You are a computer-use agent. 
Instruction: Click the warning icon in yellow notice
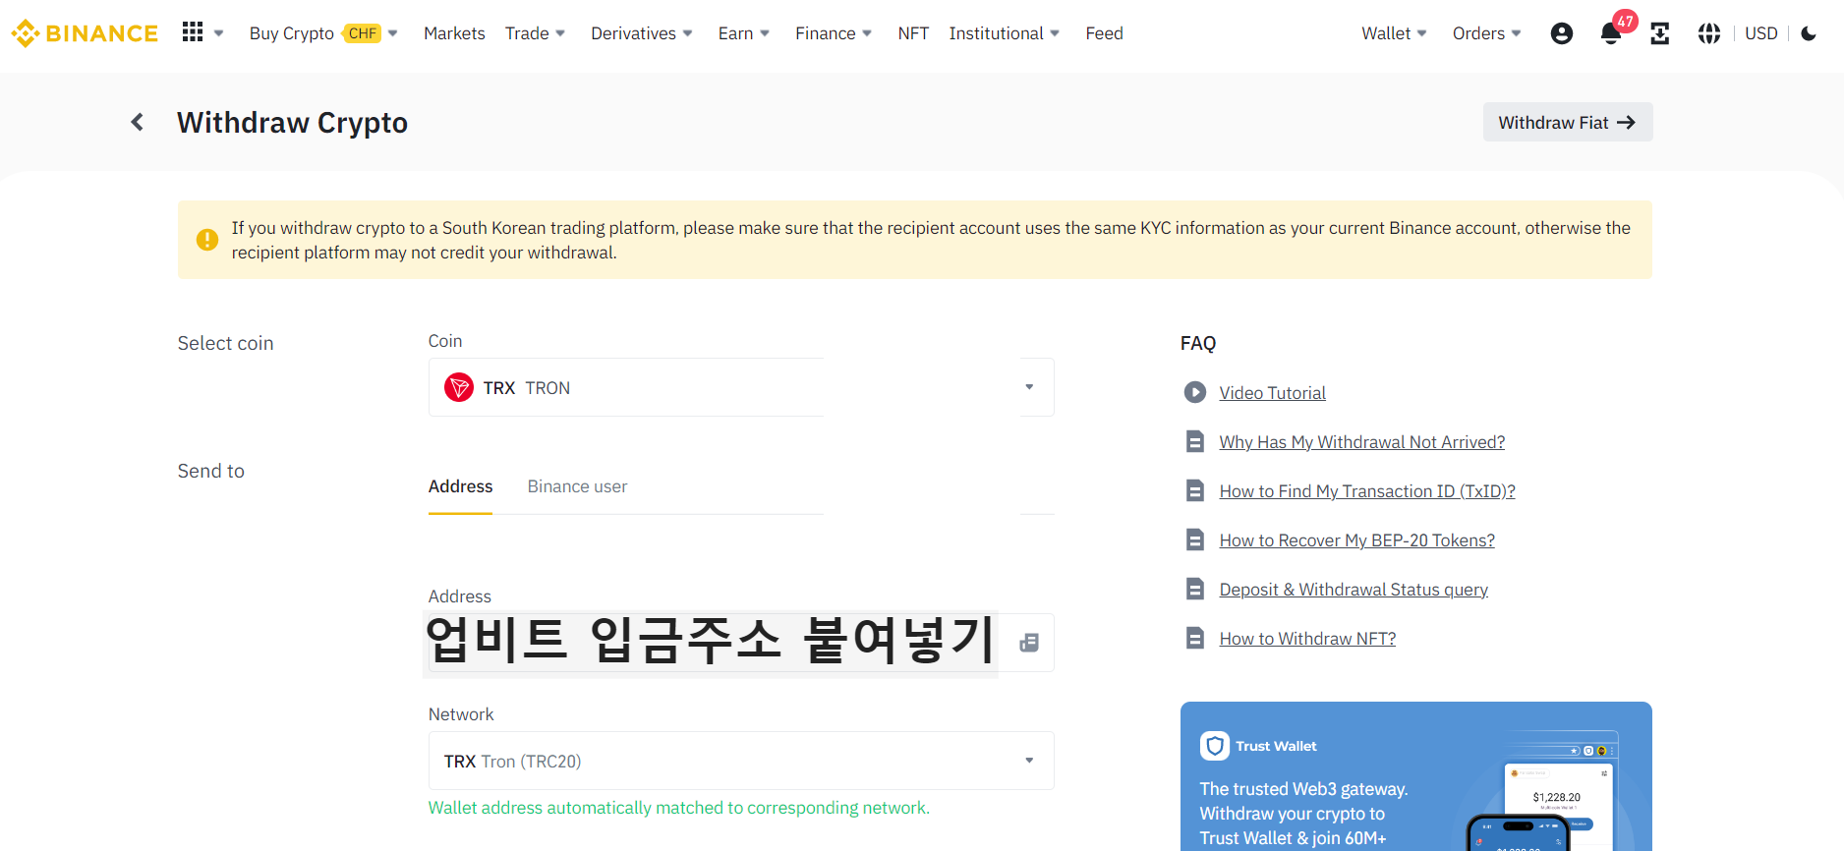pos(207,240)
